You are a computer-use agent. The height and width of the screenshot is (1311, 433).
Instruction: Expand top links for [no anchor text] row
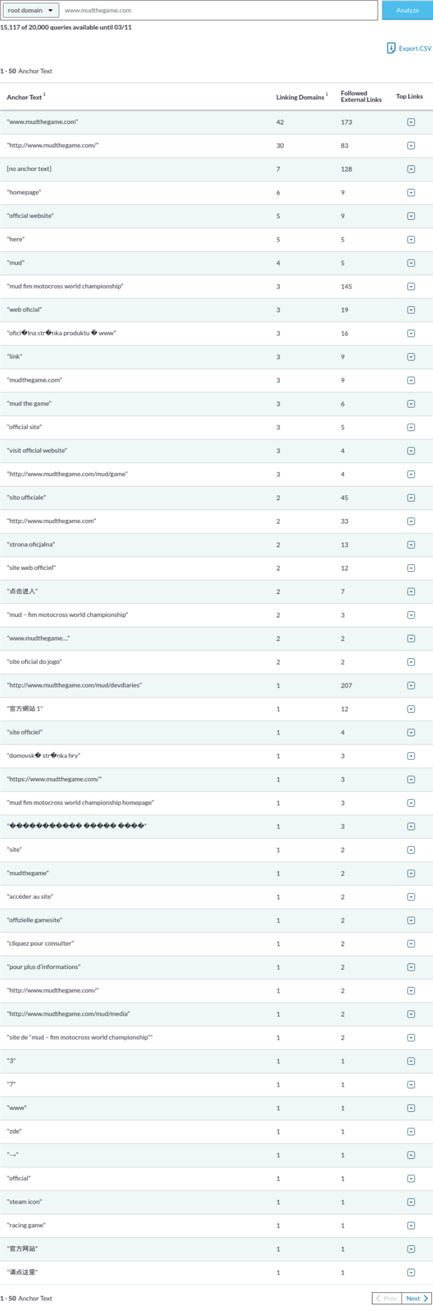pos(410,169)
